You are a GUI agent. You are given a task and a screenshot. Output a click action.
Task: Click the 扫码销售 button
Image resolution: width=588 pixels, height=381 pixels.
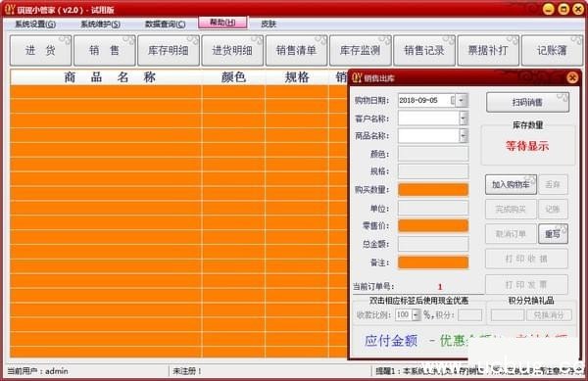tap(527, 102)
